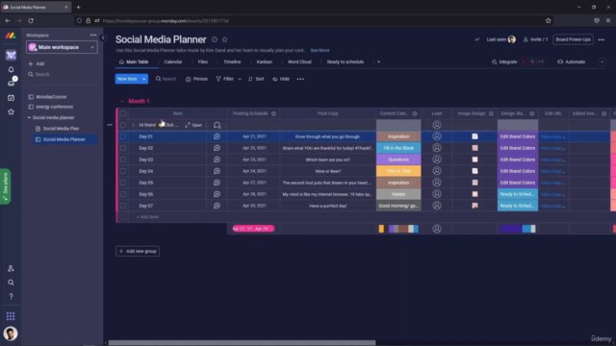Tick the Day 05 row checkbox

(x=123, y=183)
